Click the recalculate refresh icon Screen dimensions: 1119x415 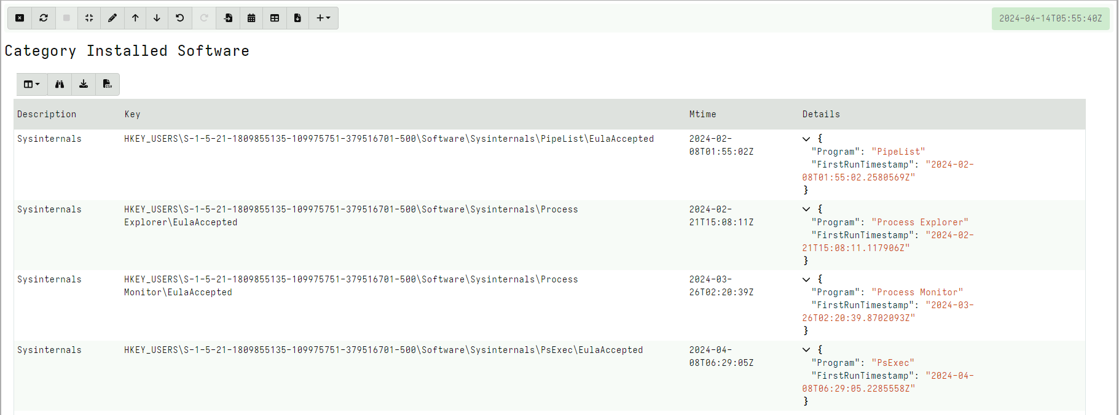pyautogui.click(x=44, y=18)
